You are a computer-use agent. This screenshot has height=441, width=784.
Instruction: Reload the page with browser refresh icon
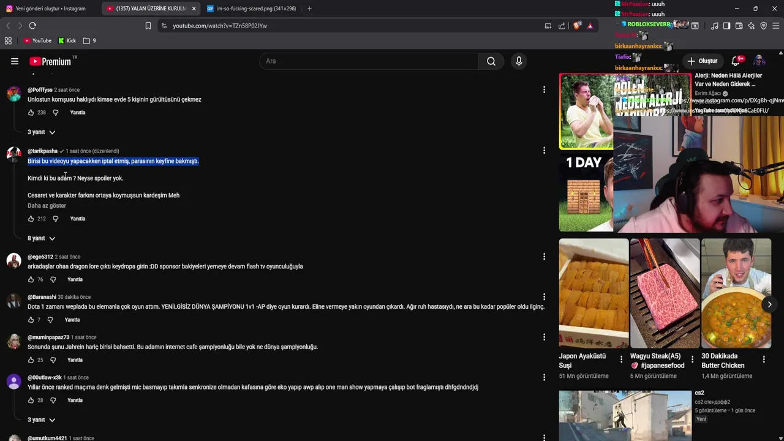point(32,26)
